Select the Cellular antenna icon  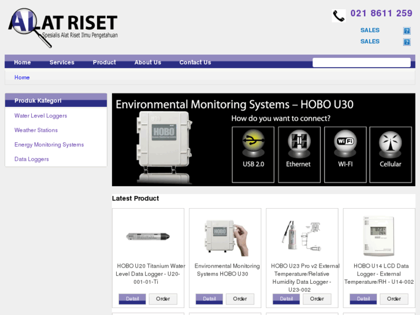point(391,144)
